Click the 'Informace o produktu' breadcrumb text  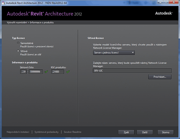tap(42, 22)
